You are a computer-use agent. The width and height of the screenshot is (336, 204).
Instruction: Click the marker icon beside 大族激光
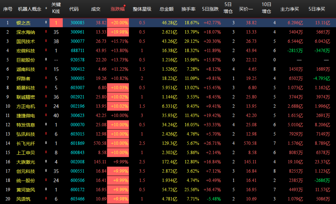pyautogui.click(x=46, y=162)
